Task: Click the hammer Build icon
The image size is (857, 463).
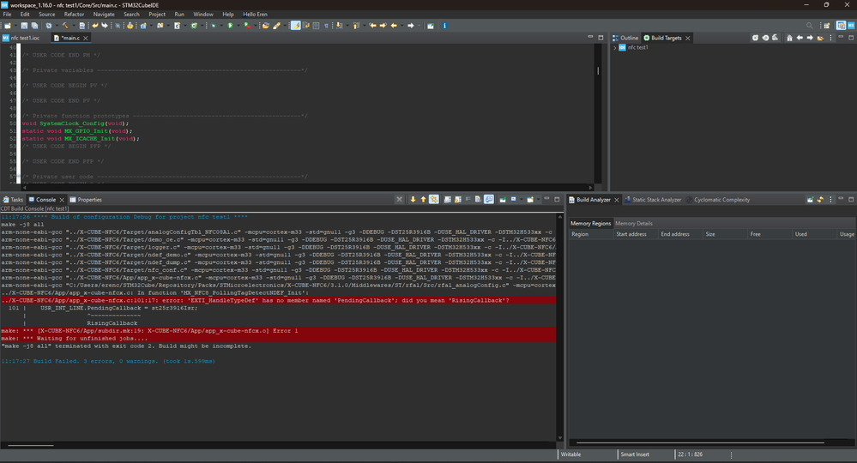Action: [x=65, y=26]
